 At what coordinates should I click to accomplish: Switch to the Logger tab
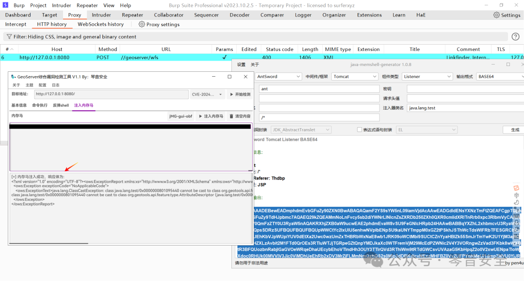[x=303, y=15]
